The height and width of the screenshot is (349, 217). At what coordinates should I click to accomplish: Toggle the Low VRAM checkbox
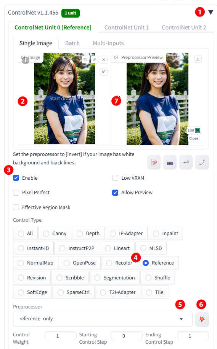point(115,178)
